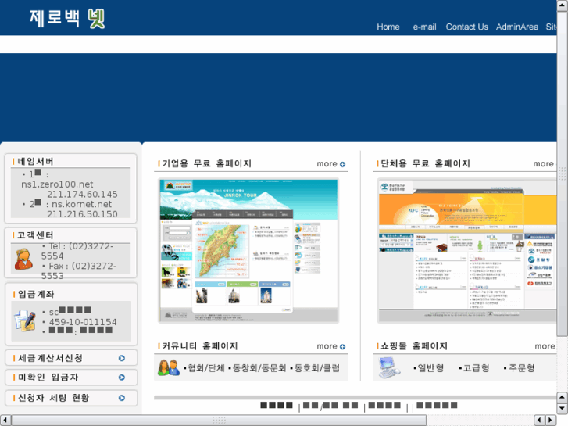
Task: Click horizontal scrollbar left arrow at far left
Action: point(5,421)
